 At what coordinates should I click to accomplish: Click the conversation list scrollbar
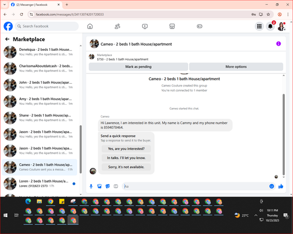[x=80, y=149]
